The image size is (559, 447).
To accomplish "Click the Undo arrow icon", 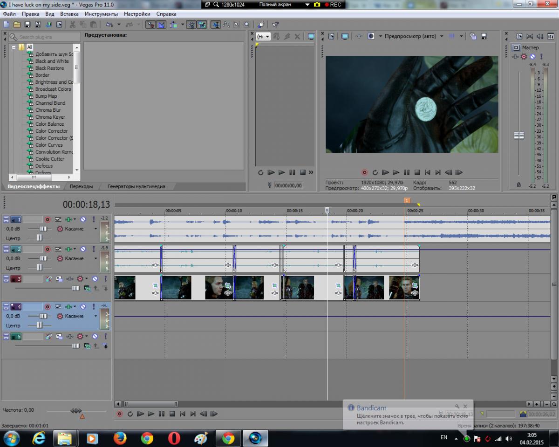I will pyautogui.click(x=109, y=24).
